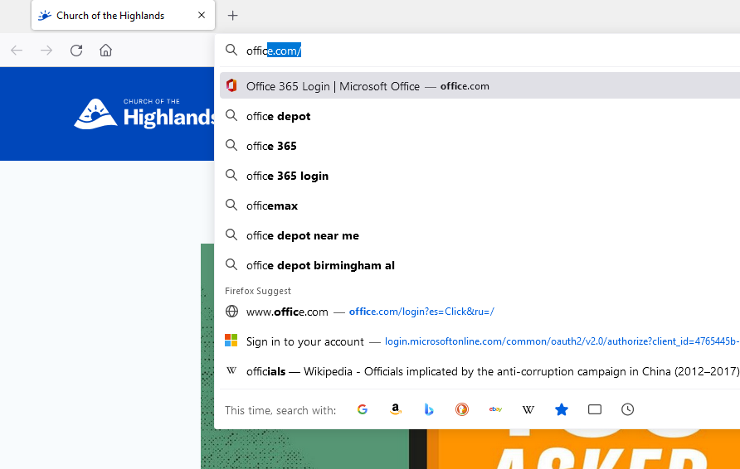The height and width of the screenshot is (469, 740).
Task: Search with Wikipedia engine icon
Action: [528, 409]
